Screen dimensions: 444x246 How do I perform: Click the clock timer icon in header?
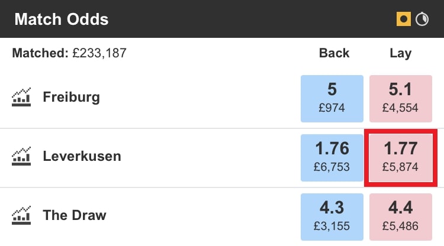[422, 20]
